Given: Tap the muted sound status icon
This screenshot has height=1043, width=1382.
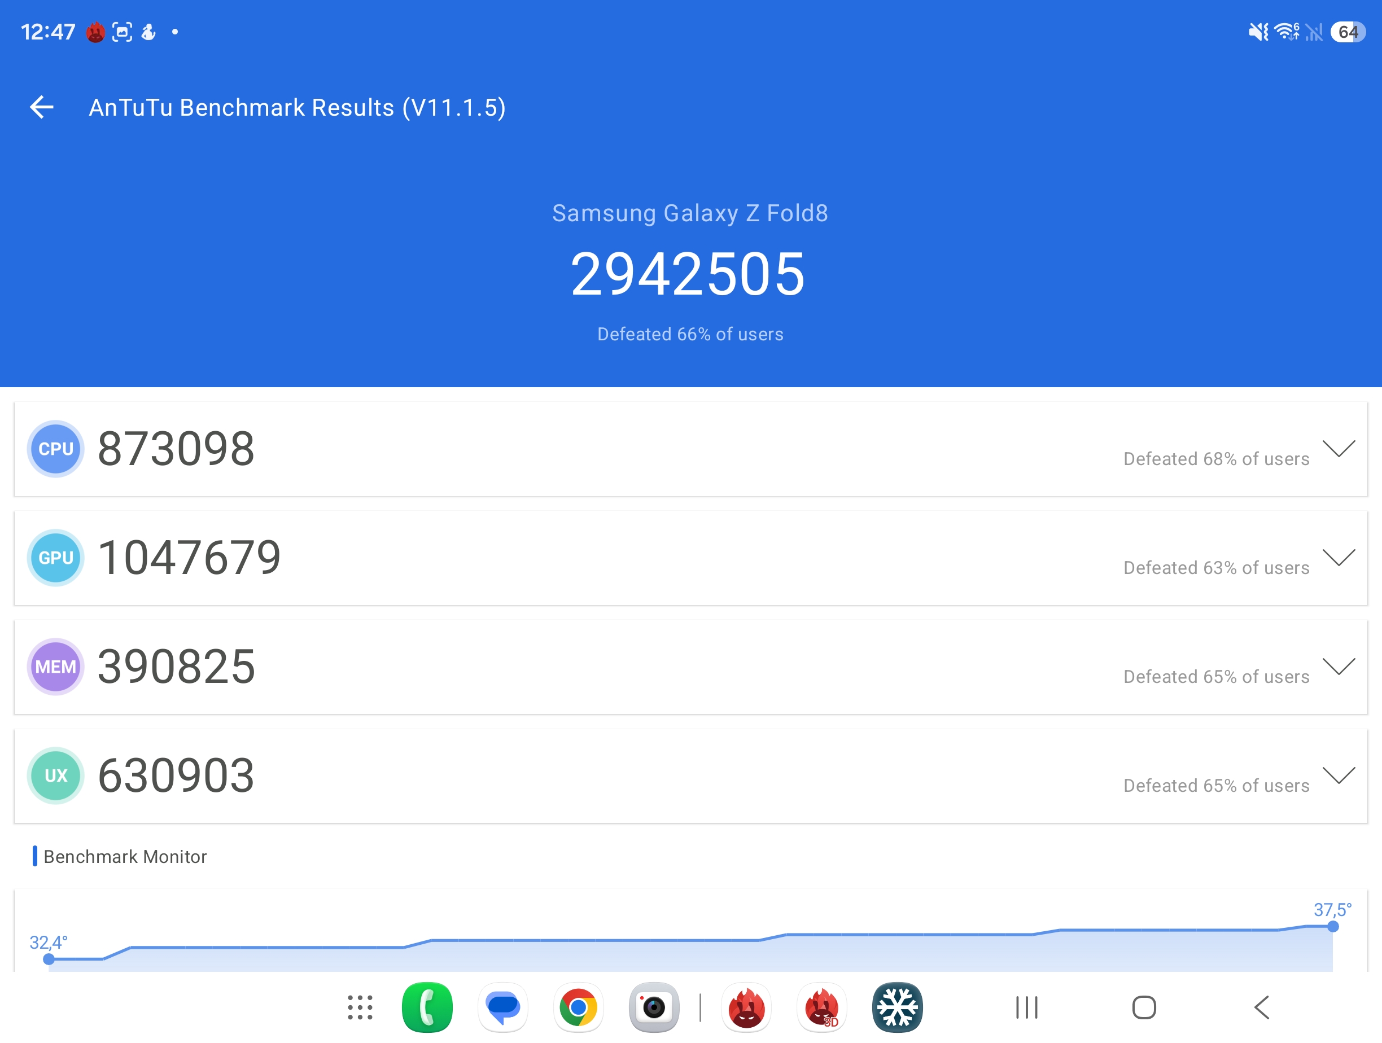Looking at the screenshot, I should coord(1258,32).
